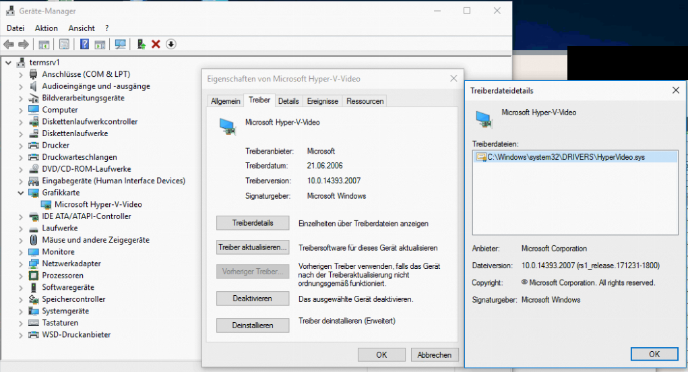Click the Prozessoren chip icon
This screenshot has width=688, height=372.
point(34,276)
